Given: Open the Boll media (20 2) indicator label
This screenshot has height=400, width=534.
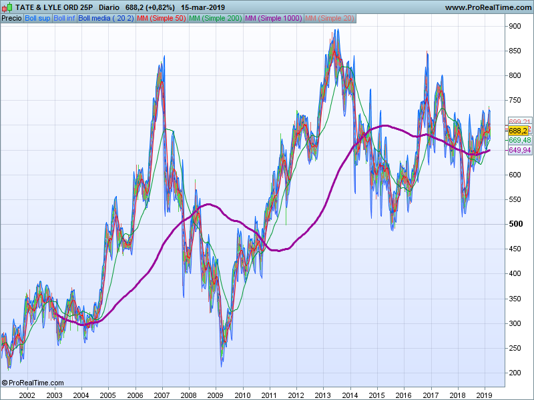Looking at the screenshot, I should click(x=106, y=19).
